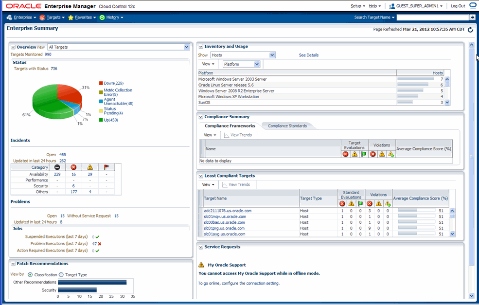Click critical icon under Target Evaluations column
This screenshot has width=479, height=305.
pyautogui.click(x=345, y=154)
